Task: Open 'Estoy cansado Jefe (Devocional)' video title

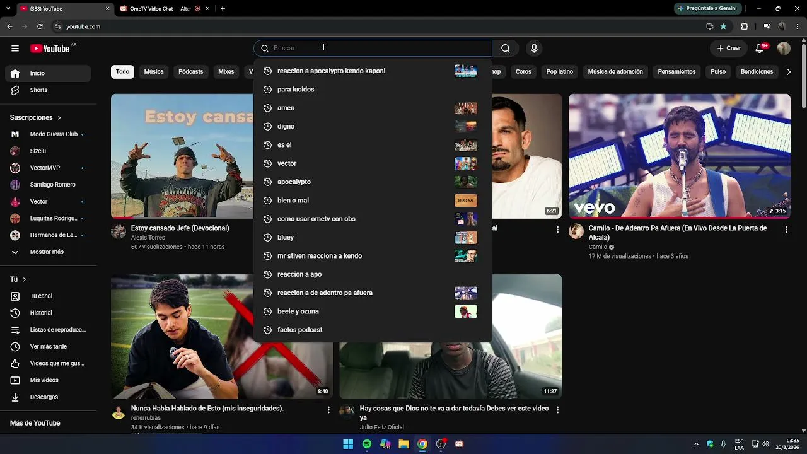Action: click(x=180, y=228)
